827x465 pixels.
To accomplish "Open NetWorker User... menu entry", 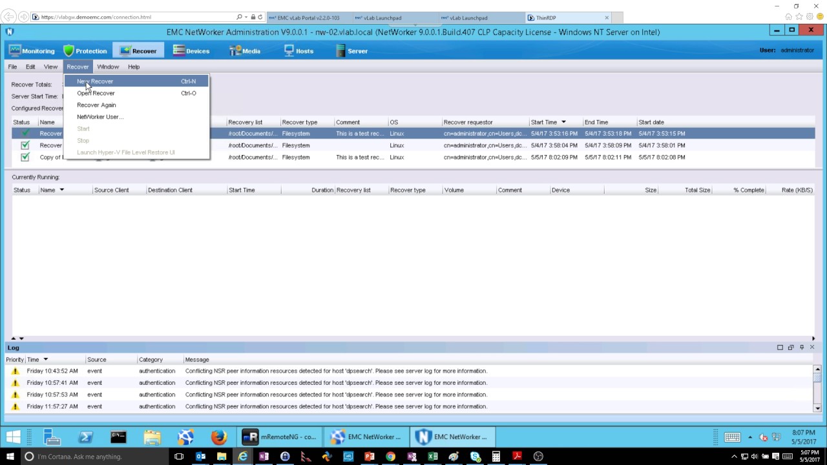I will 136,117.
